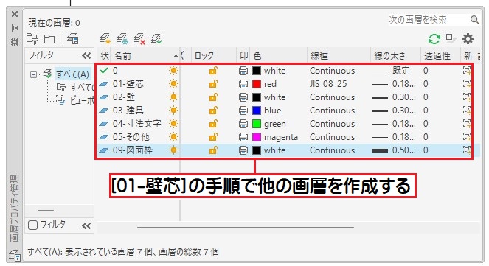489x266 pixels.
Task: Click the New Property Filter icon
Action: pos(32,39)
